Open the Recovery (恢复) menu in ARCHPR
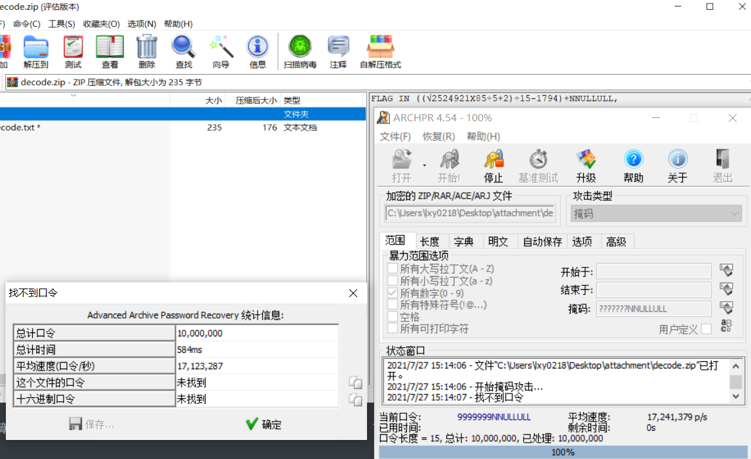The width and height of the screenshot is (751, 459). [x=438, y=136]
